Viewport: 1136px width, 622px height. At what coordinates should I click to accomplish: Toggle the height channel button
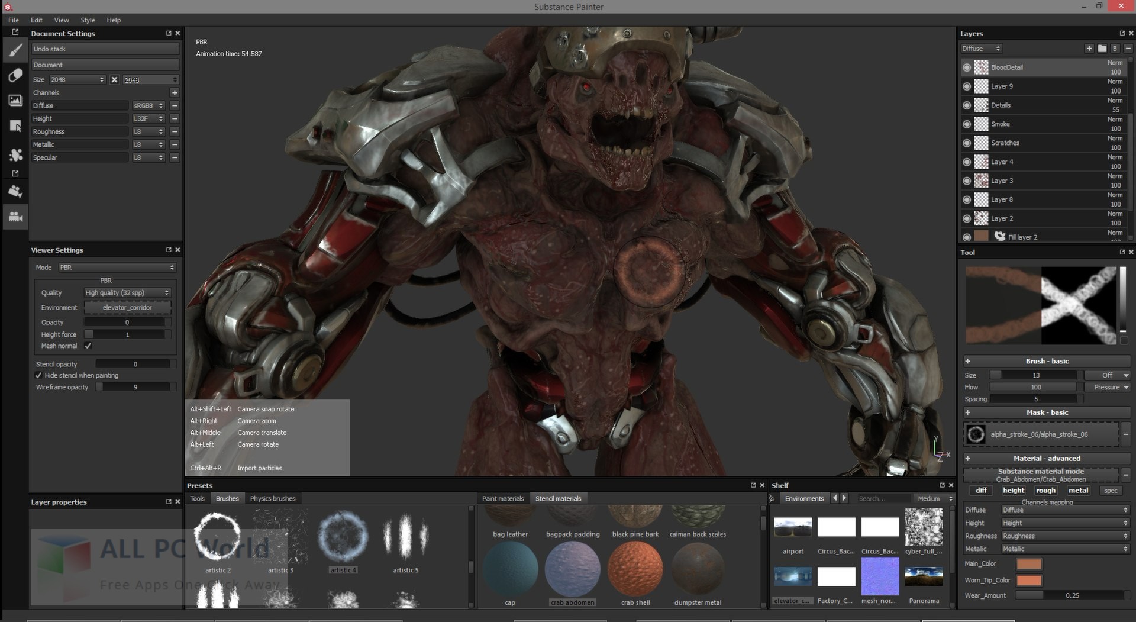1013,491
